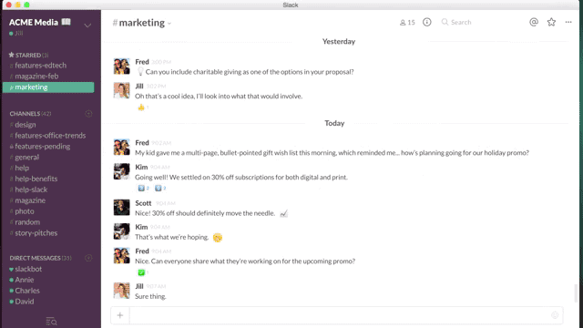
Task: Click the lightbulb emoji in Fred's message
Action: [x=140, y=71]
